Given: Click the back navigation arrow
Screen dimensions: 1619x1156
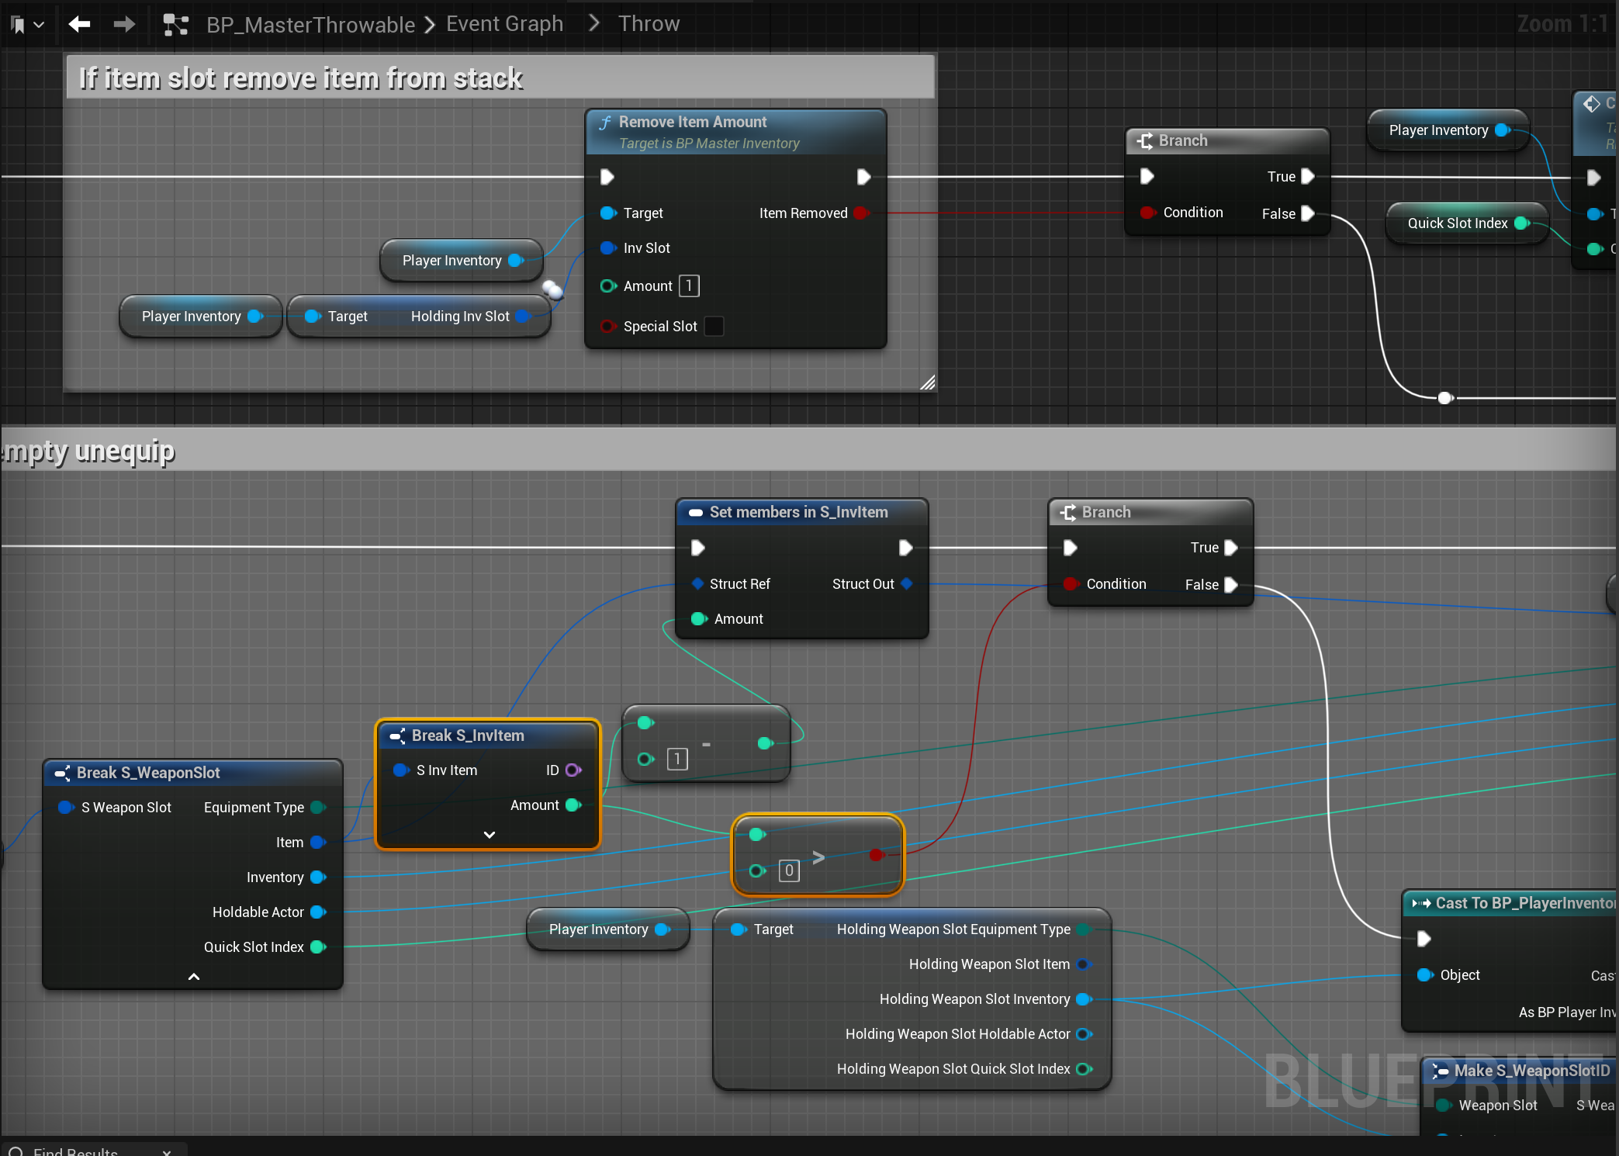Looking at the screenshot, I should coord(79,24).
